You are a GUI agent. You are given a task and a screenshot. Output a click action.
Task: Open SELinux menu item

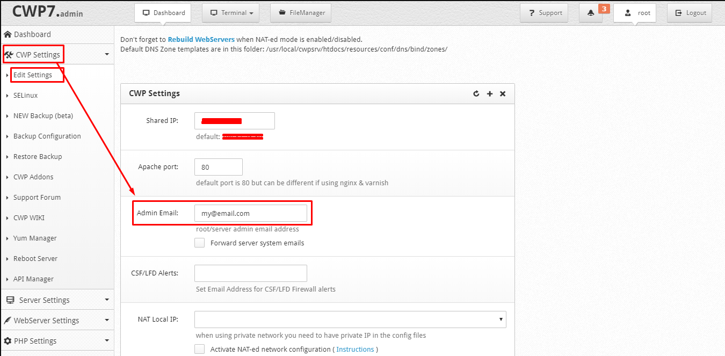coord(26,96)
